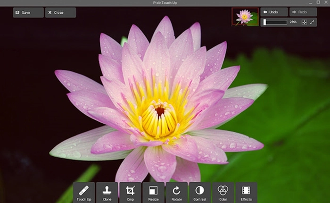Screen dimensions: 330x203
Task: Save the edited image
Action: point(28,13)
